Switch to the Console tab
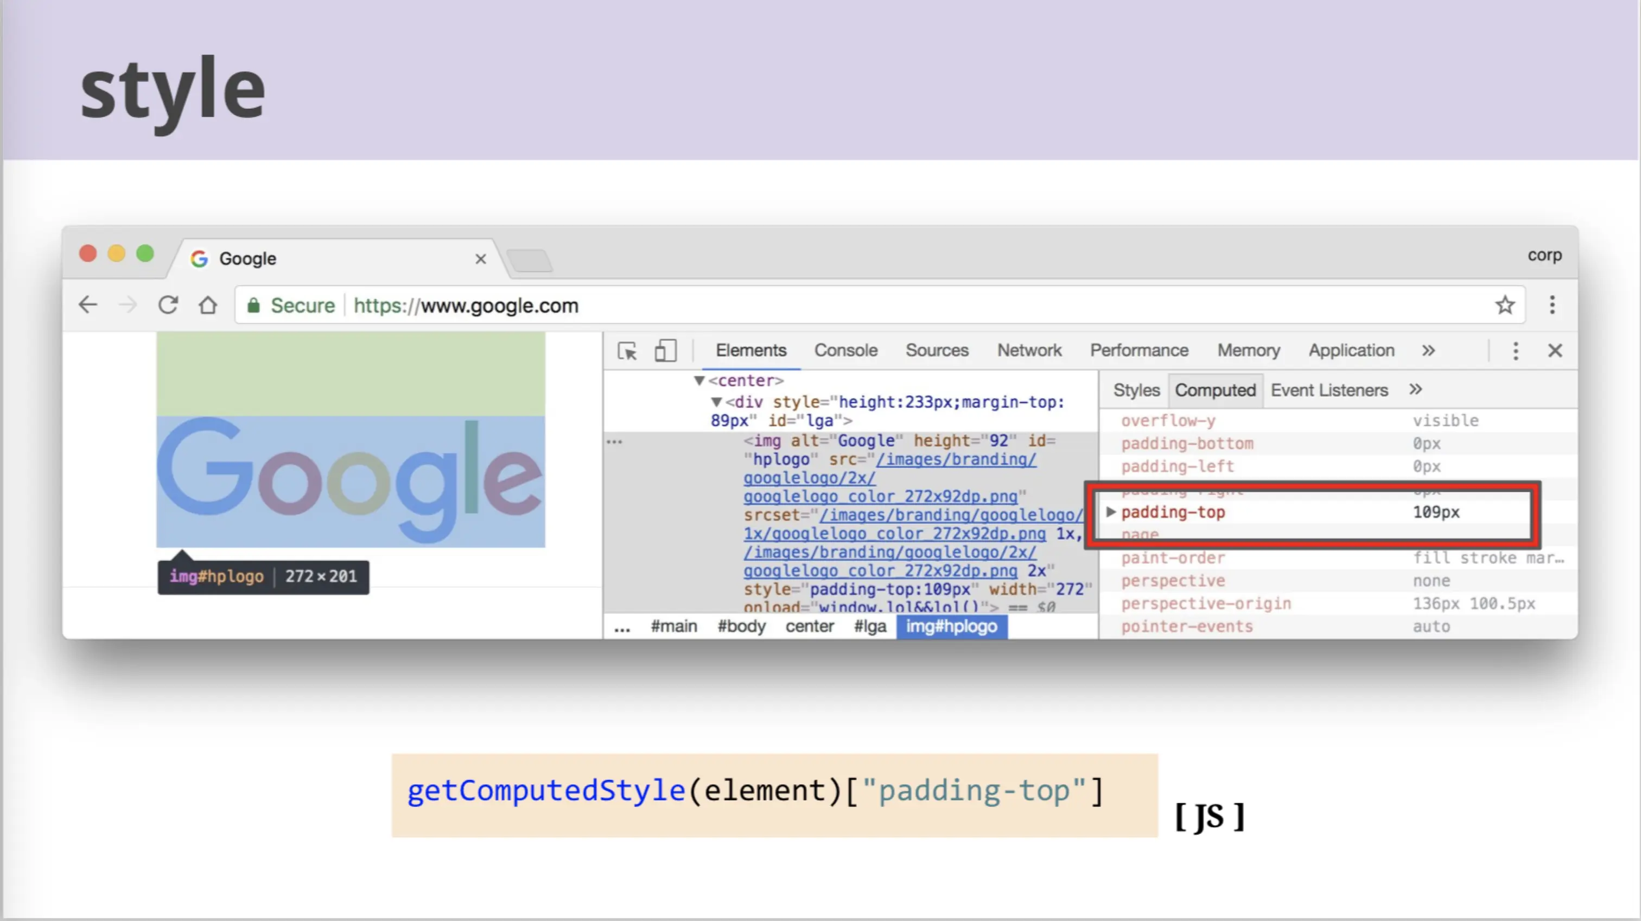 (x=846, y=350)
